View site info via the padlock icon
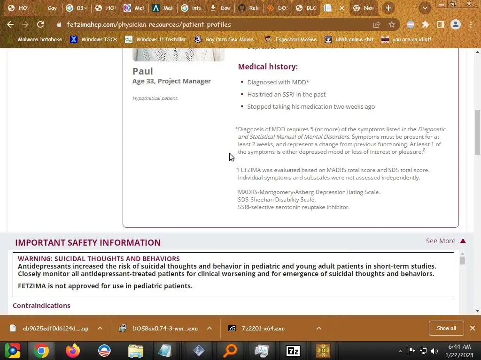Viewport: 481px width, 360px height. coord(59,24)
